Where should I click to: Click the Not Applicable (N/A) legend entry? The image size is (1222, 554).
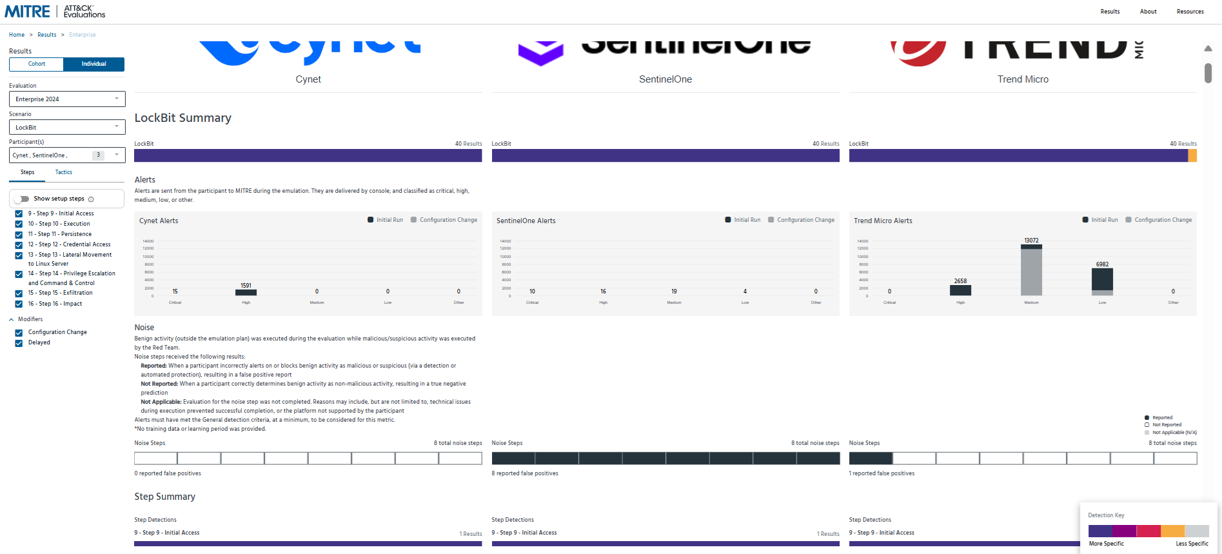click(1170, 433)
